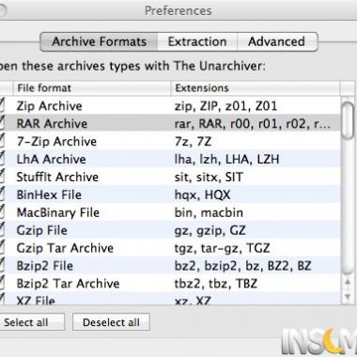Toggle the Zip Archive checkbox
This screenshot has width=357, height=357.
click(2, 105)
